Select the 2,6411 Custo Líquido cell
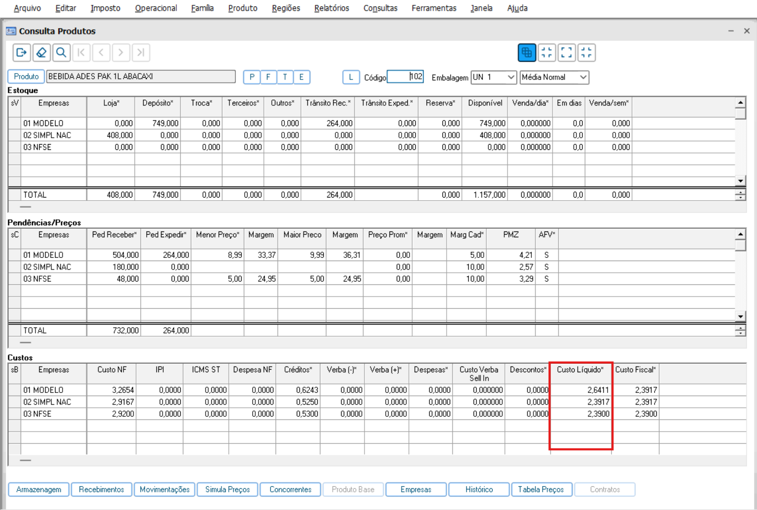 (581, 390)
